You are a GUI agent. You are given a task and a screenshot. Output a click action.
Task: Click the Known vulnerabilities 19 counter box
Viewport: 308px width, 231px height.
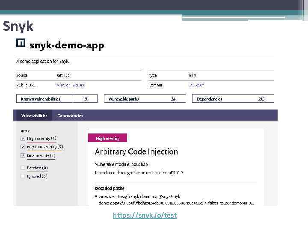pos(57,99)
